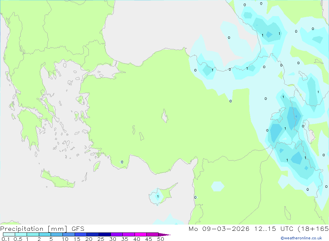The width and height of the screenshot is (329, 241).
Task: Click the 10–15 mm legend swatch
Action: (x=69, y=234)
